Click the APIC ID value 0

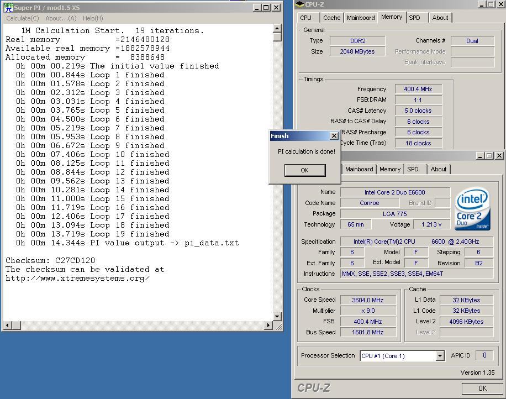[484, 355]
